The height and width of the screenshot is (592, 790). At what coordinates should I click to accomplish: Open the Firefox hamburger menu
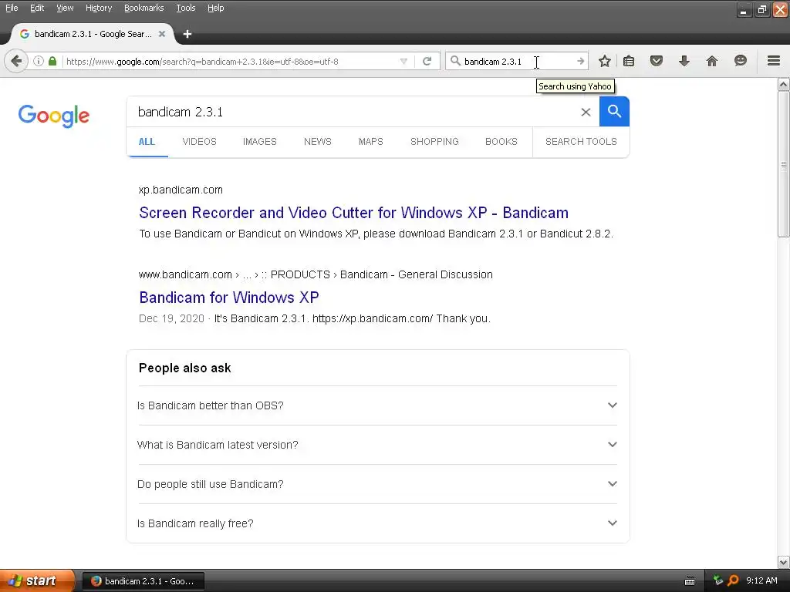tap(774, 62)
